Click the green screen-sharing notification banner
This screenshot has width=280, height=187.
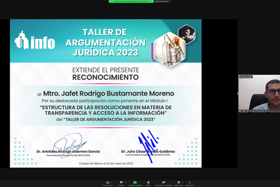(x=131, y=1)
